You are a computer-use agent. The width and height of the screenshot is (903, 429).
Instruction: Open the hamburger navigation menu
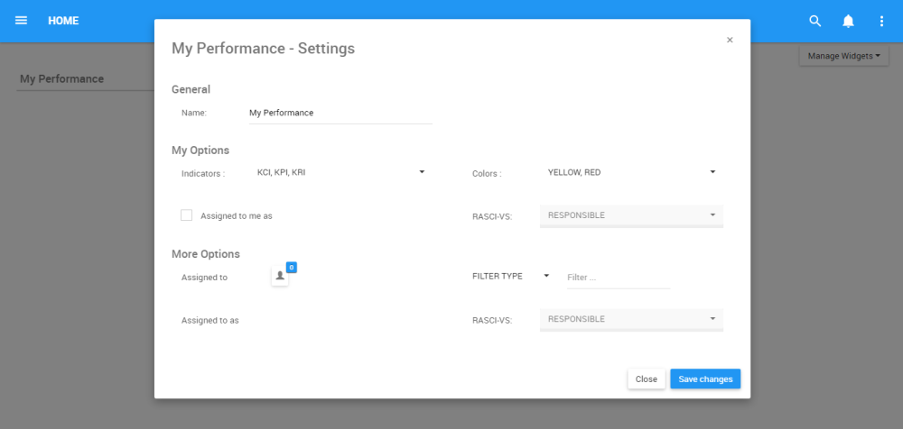coord(22,21)
